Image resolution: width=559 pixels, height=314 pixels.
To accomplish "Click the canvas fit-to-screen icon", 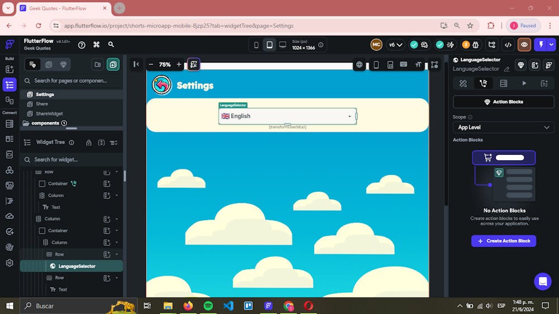I will pos(193,64).
